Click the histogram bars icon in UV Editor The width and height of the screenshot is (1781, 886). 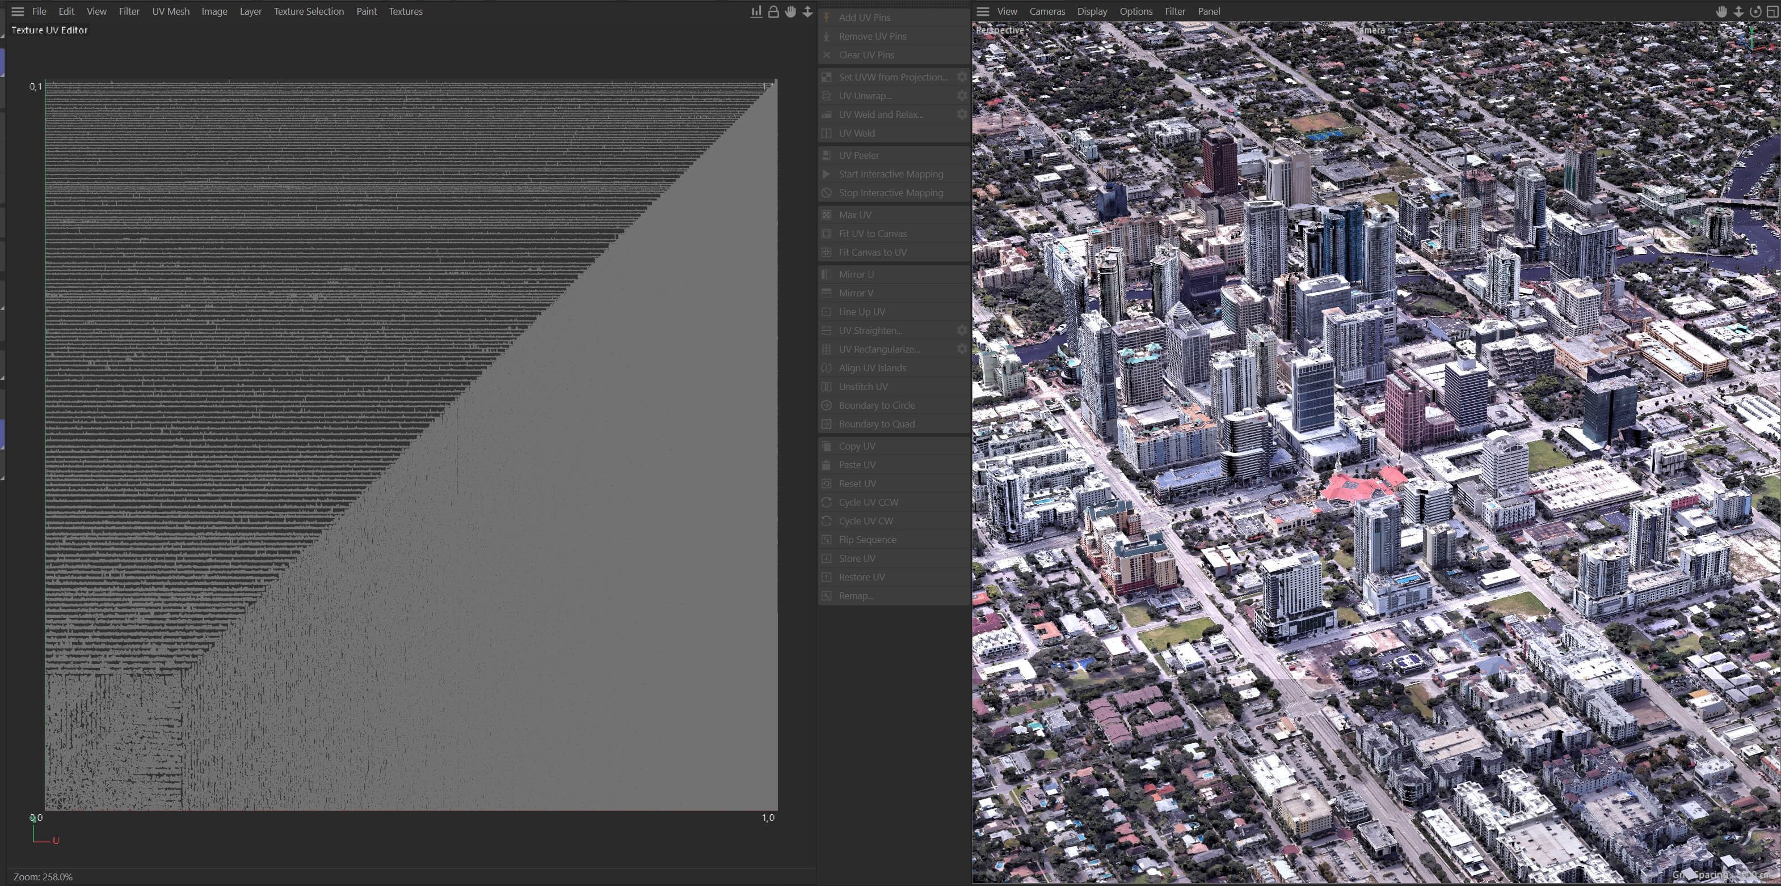coord(756,11)
